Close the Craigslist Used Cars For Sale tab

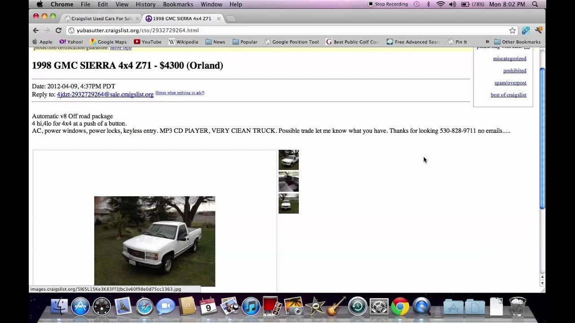point(137,18)
